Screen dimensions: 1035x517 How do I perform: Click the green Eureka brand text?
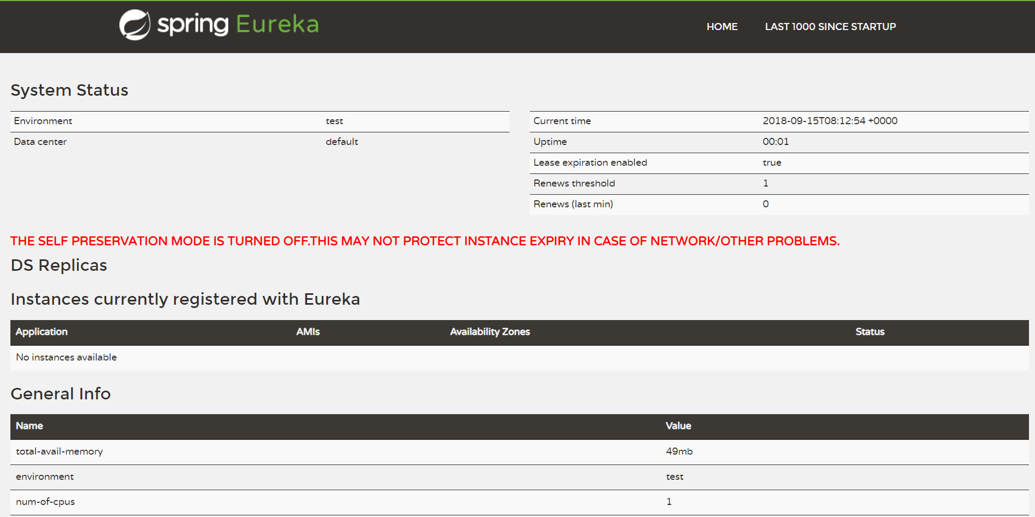pyautogui.click(x=277, y=25)
